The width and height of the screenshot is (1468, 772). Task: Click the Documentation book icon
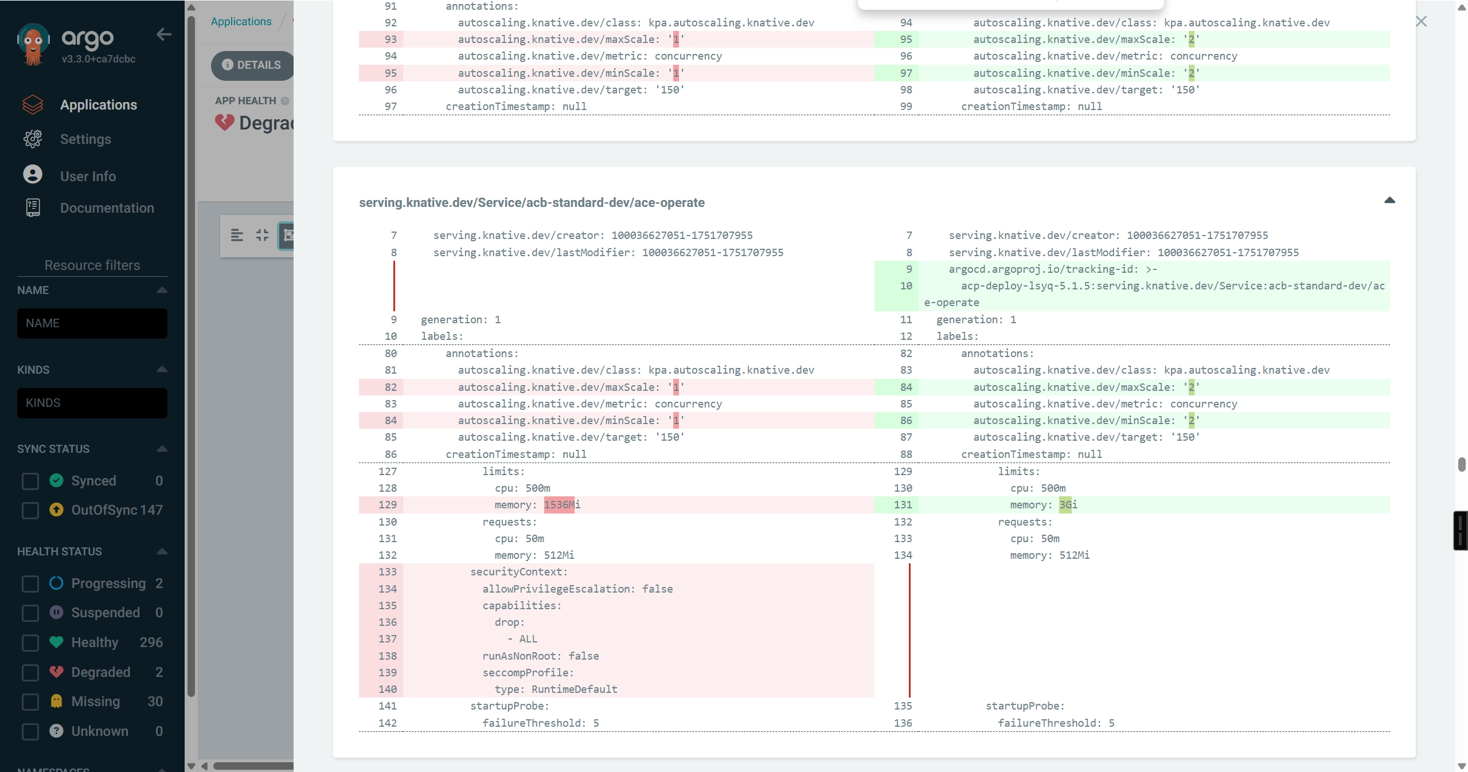[x=33, y=207]
